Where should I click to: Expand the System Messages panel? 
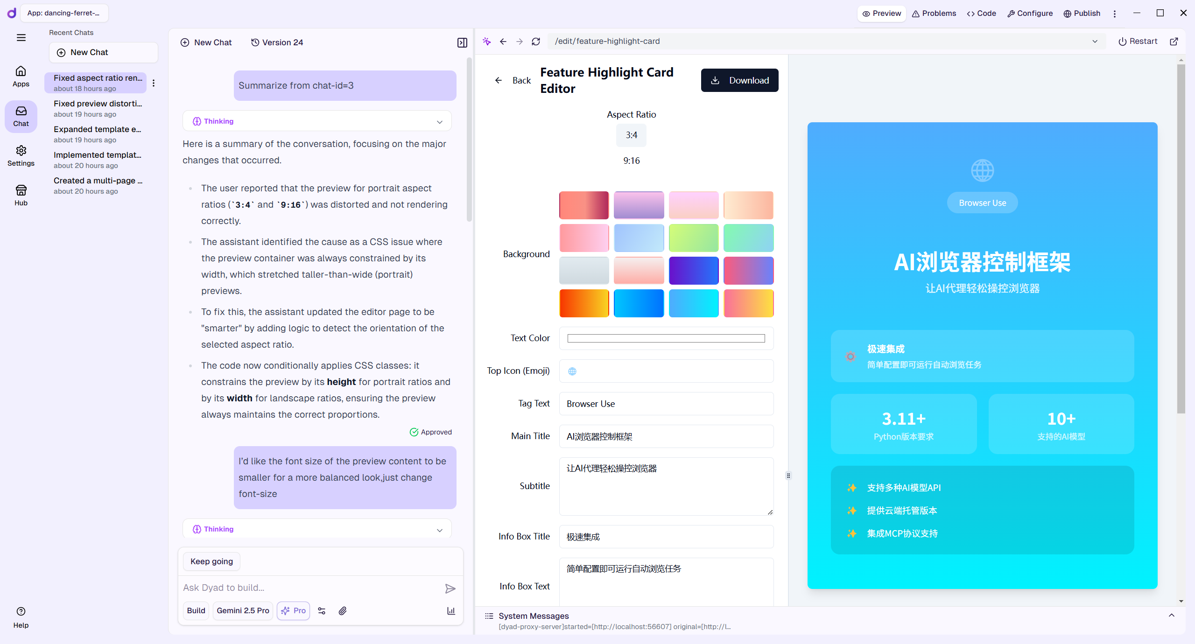pyautogui.click(x=1171, y=616)
